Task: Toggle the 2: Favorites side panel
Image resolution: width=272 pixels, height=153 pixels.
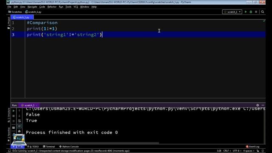Action: (x=8, y=134)
